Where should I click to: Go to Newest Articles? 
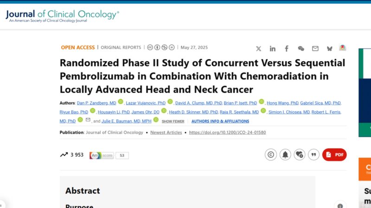166,133
